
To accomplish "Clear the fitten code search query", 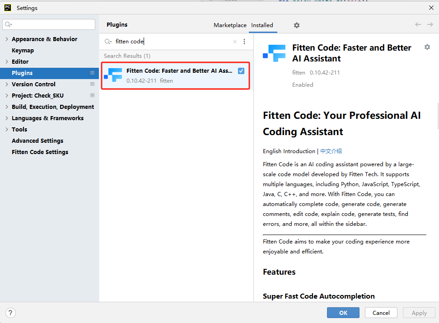I will pos(234,41).
